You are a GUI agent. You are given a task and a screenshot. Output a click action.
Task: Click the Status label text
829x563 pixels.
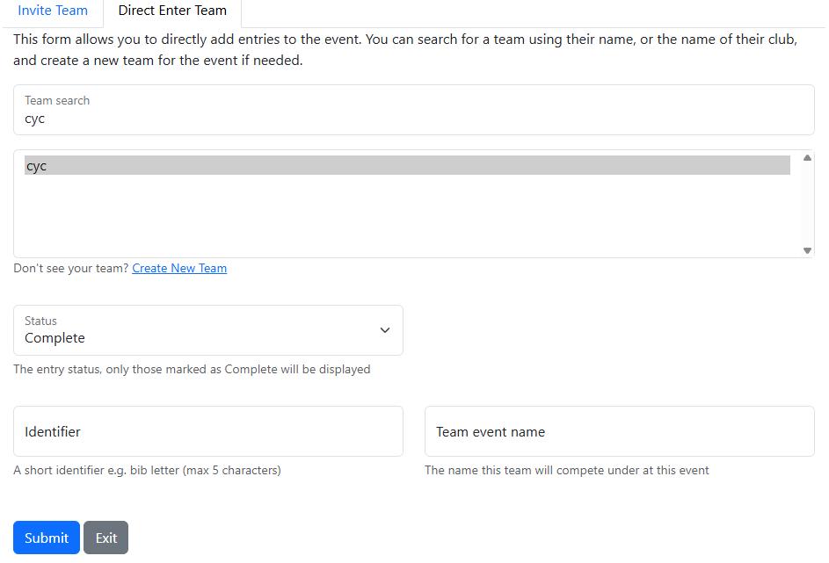coord(40,321)
